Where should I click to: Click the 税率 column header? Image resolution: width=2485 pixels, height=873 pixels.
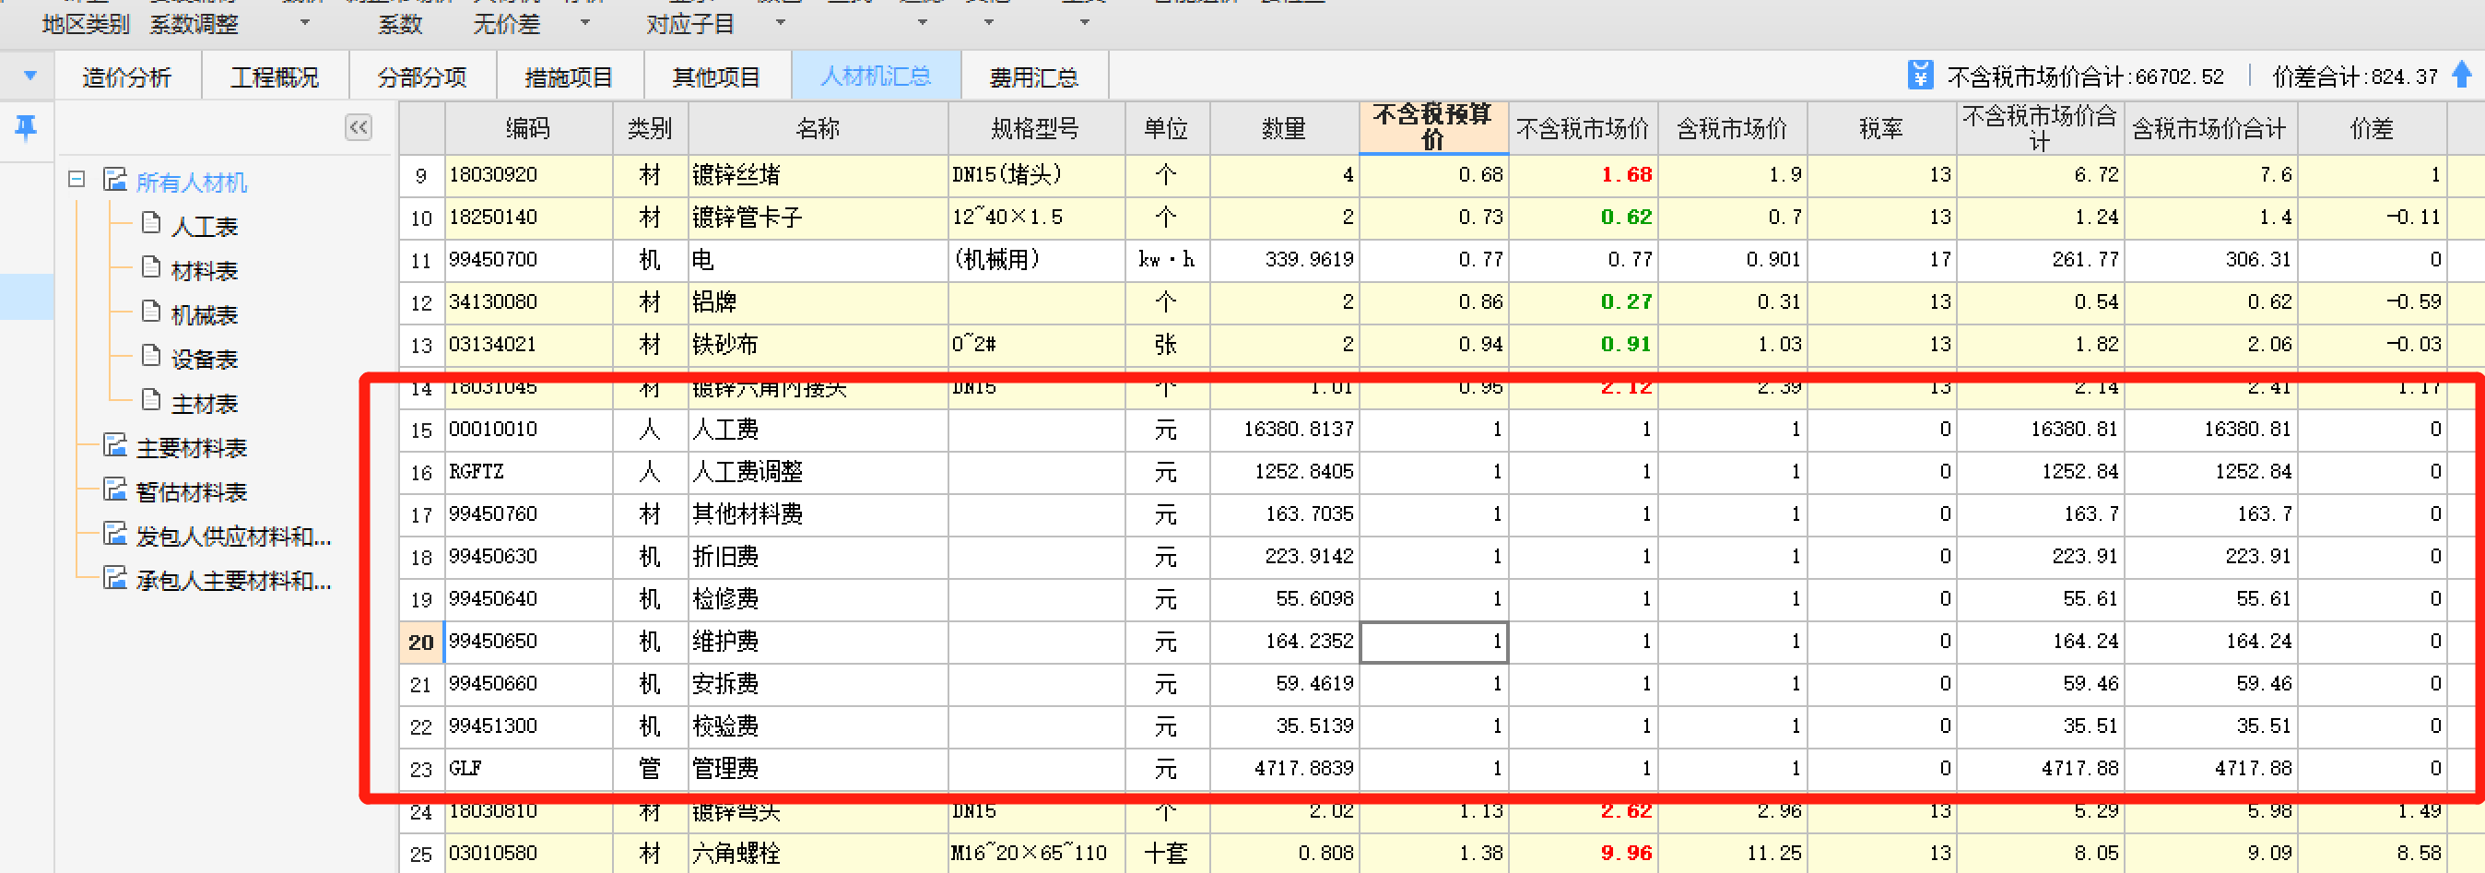(x=1881, y=128)
